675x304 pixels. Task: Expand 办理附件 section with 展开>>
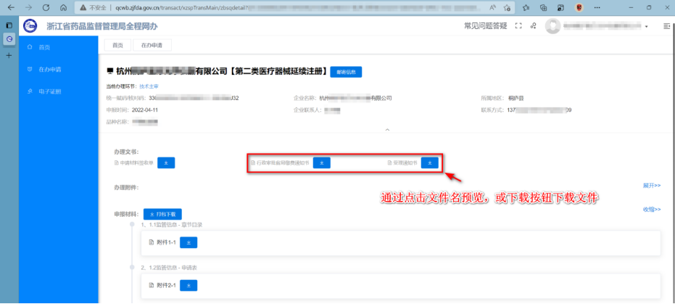pos(651,185)
